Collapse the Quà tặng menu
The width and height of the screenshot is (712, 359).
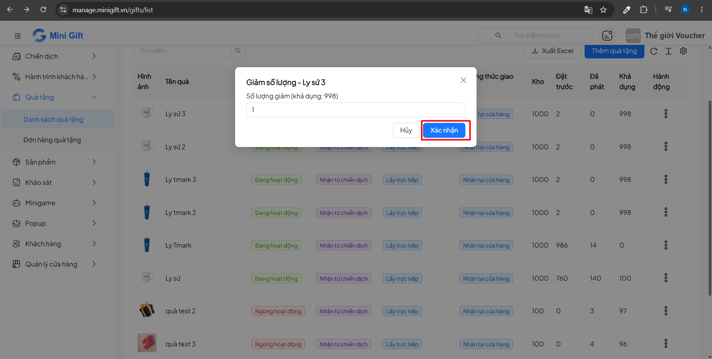tap(55, 97)
